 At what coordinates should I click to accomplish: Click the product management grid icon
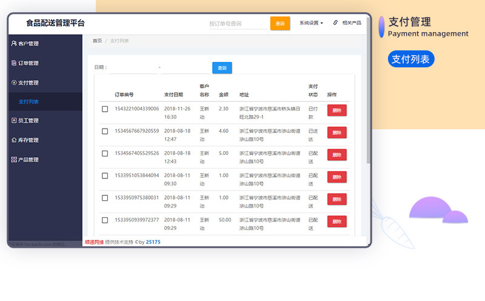click(x=14, y=160)
